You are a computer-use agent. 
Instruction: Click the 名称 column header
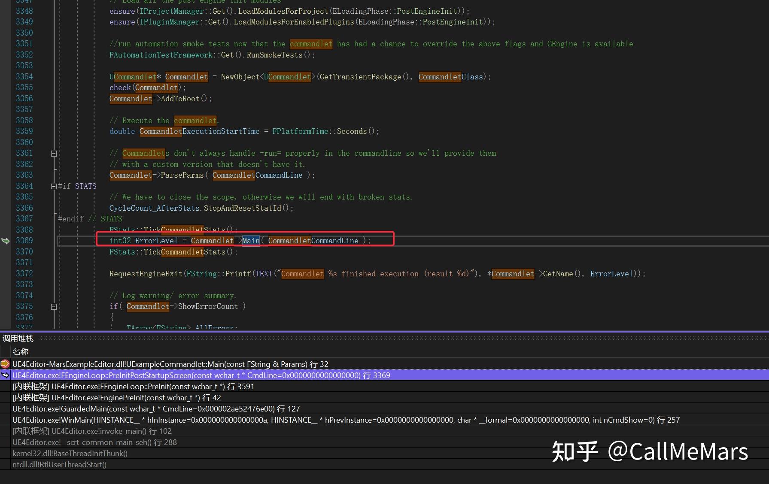(x=21, y=352)
